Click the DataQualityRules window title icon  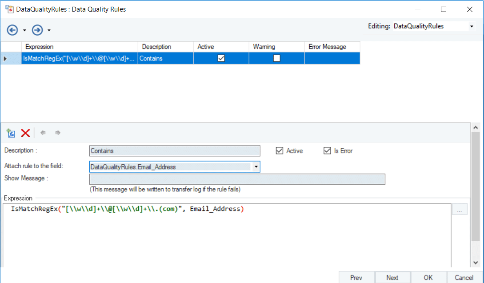tap(9, 9)
